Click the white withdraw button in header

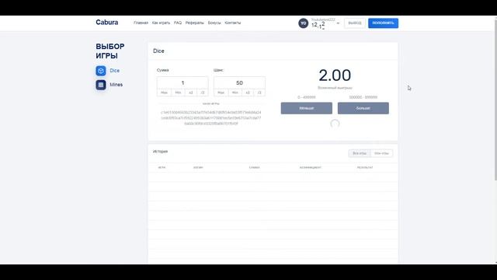pyautogui.click(x=355, y=23)
